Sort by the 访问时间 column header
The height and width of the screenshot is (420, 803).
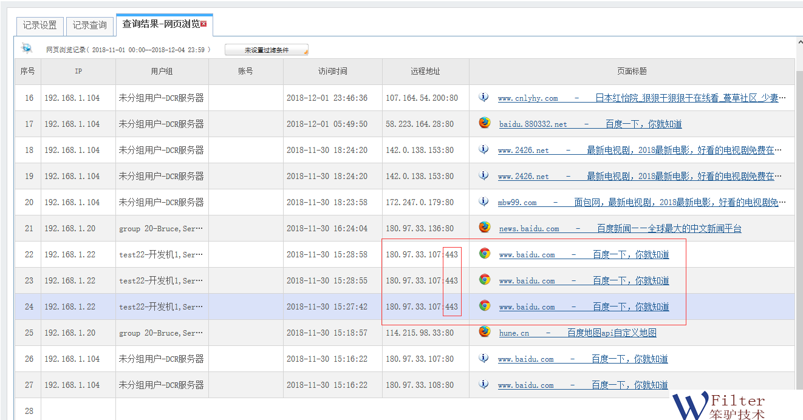[332, 71]
